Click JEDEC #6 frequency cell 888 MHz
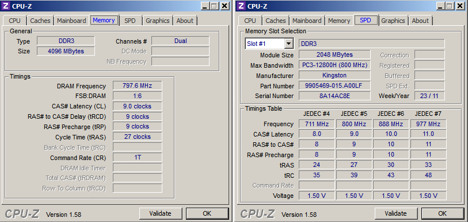This screenshot has height=222, width=468. tap(391, 124)
